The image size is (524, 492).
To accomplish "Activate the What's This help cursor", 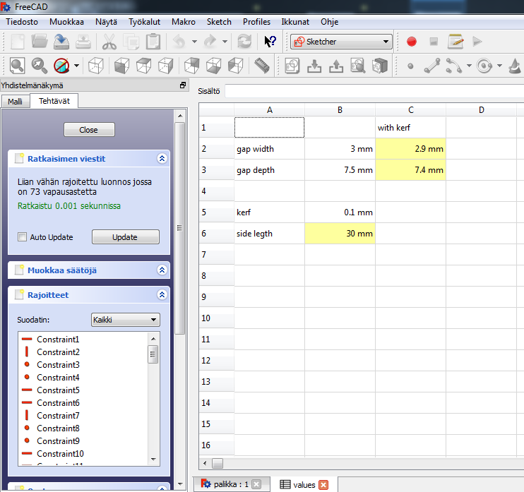I will 270,42.
